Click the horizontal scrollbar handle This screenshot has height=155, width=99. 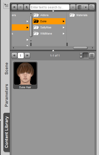point(80,48)
